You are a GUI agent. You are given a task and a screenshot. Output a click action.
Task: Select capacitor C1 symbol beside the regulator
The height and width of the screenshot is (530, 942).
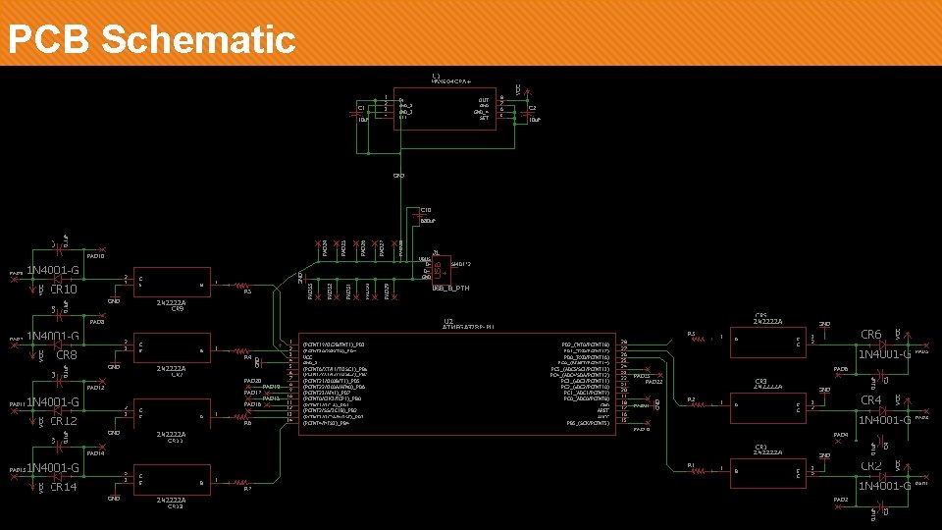pyautogui.click(x=355, y=114)
